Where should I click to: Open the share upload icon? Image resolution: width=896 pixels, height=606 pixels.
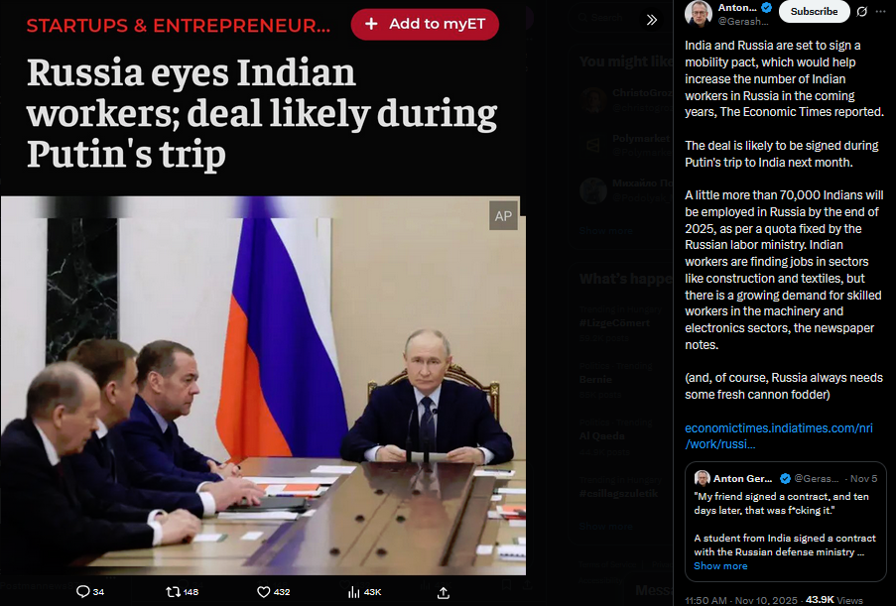pos(443,593)
